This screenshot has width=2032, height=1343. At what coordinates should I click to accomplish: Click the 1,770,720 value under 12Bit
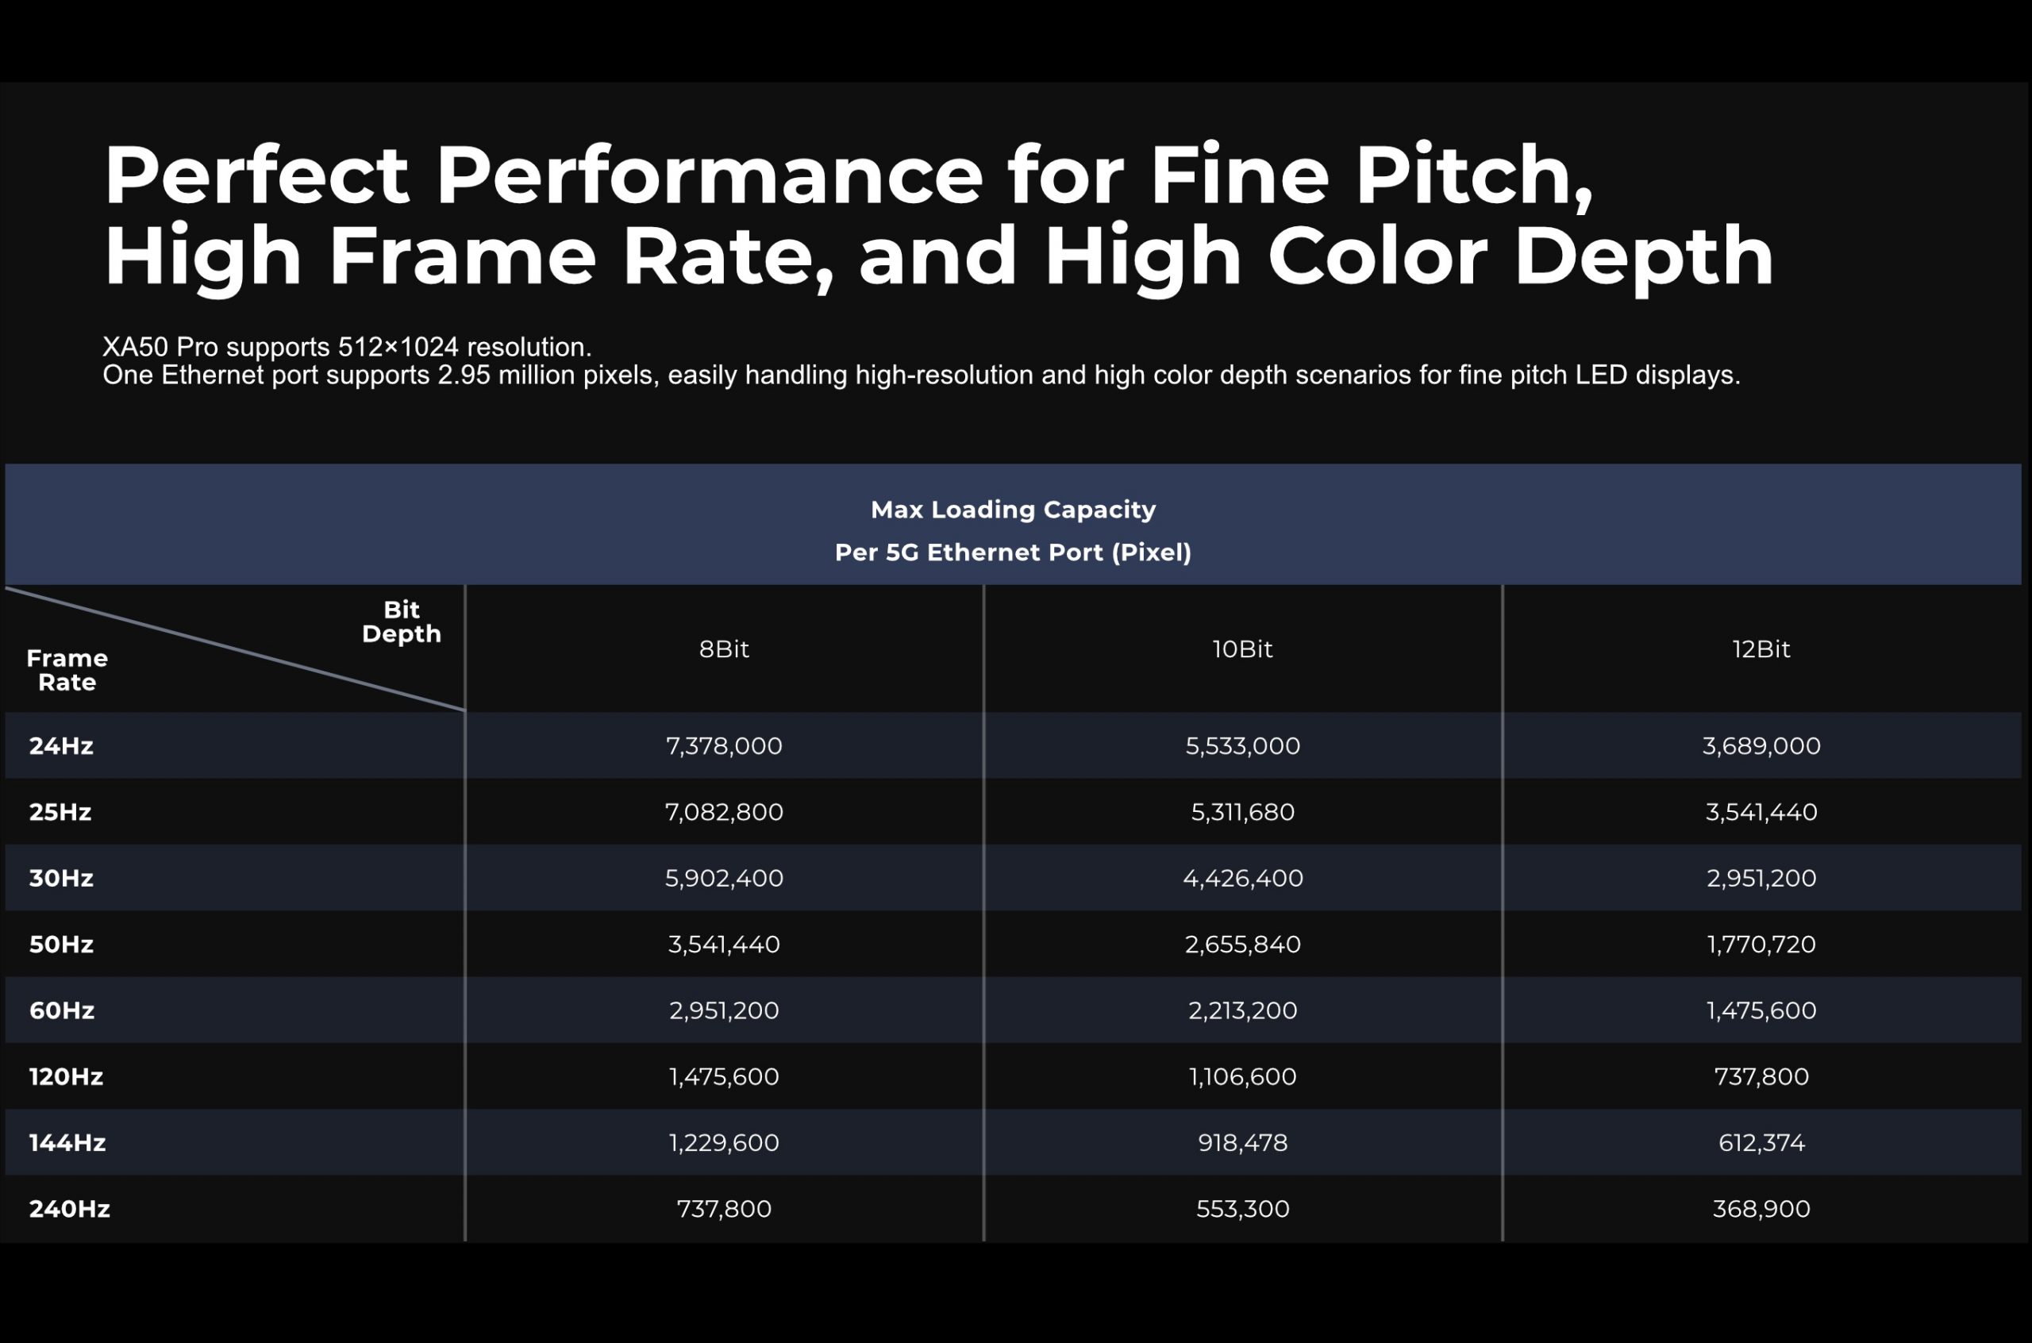(1761, 944)
